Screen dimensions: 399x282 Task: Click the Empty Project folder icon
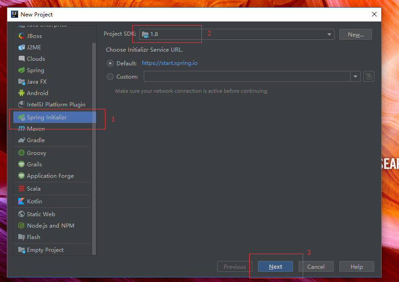[x=21, y=250]
